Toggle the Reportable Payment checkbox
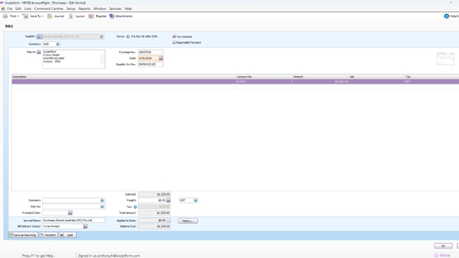The height and width of the screenshot is (258, 459). point(174,42)
